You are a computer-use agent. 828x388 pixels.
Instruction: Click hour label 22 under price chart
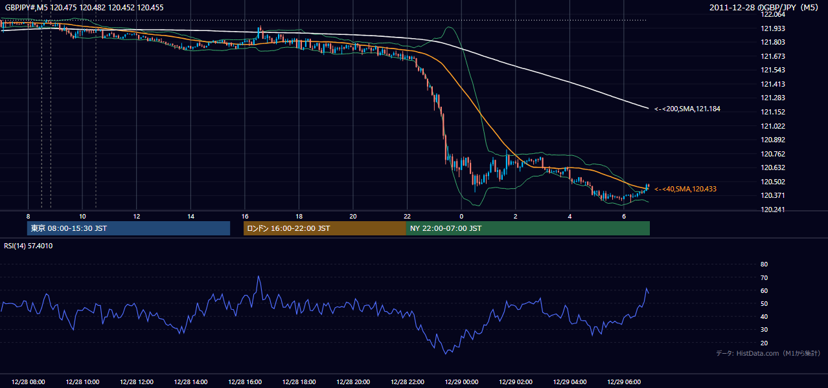(407, 216)
